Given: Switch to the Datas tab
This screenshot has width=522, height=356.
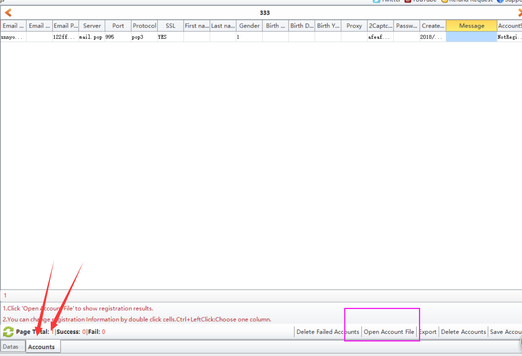Looking at the screenshot, I should tap(11, 346).
